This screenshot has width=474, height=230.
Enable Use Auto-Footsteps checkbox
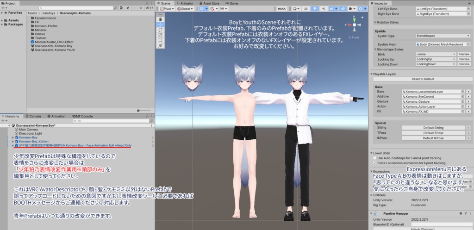point(375,158)
